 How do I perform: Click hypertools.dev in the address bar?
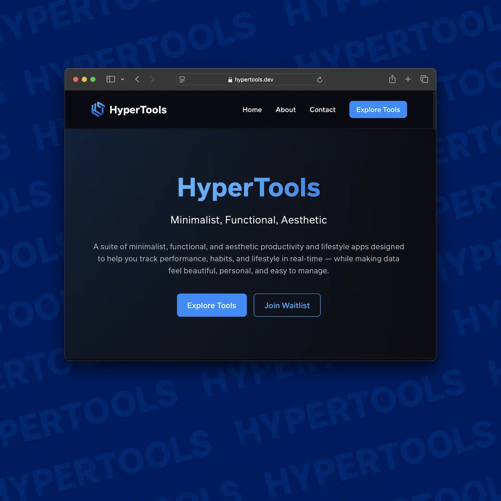pyautogui.click(x=254, y=80)
